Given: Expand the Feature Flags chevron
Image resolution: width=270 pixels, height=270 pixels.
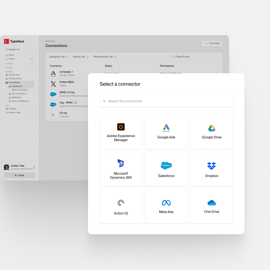Looking at the screenshot, I should (32, 113).
